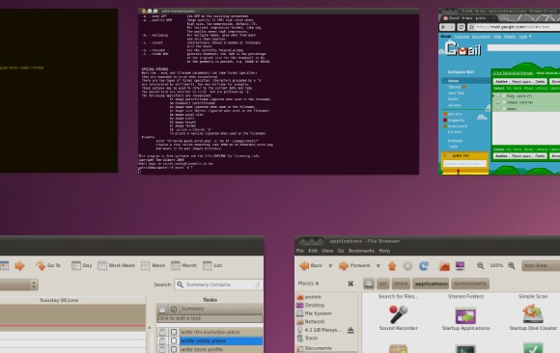Tick the checkbox of the second Gmail message
The image size is (560, 353).
point(498,102)
